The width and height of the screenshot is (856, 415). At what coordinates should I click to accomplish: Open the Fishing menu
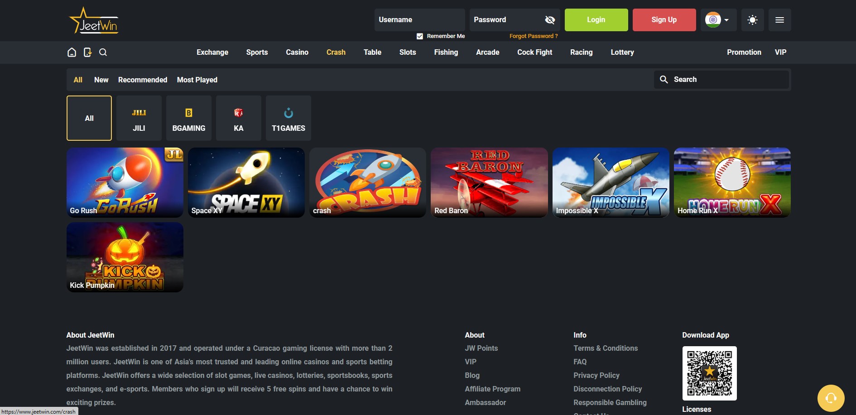[x=446, y=52]
